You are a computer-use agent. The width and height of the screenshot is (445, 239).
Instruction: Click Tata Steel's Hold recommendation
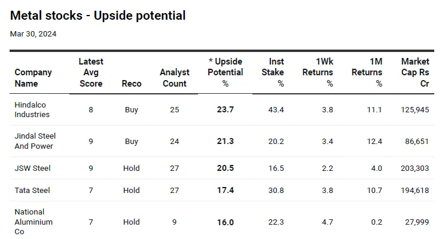tap(132, 191)
